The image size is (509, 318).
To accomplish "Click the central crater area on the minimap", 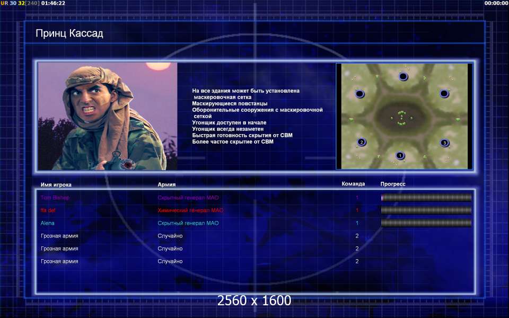I will (x=402, y=118).
